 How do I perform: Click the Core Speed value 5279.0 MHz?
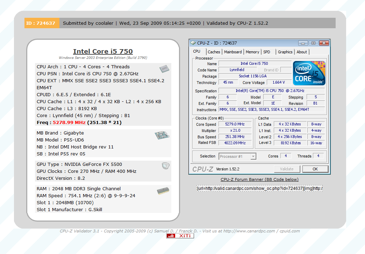pyautogui.click(x=235, y=124)
